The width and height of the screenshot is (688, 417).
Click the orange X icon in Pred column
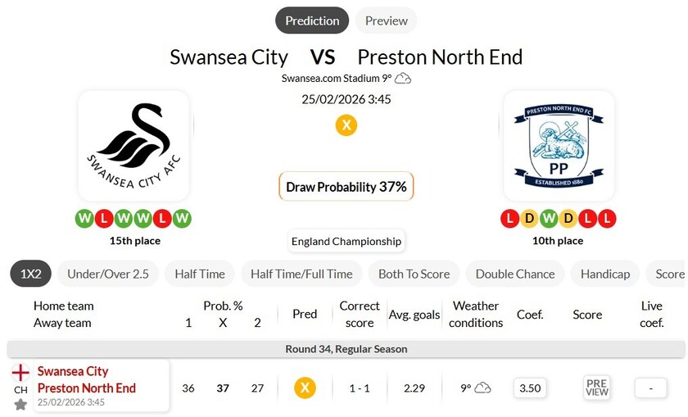[305, 388]
